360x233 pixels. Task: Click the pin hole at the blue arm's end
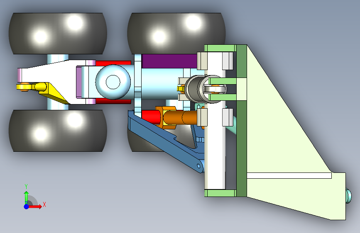point(199,166)
